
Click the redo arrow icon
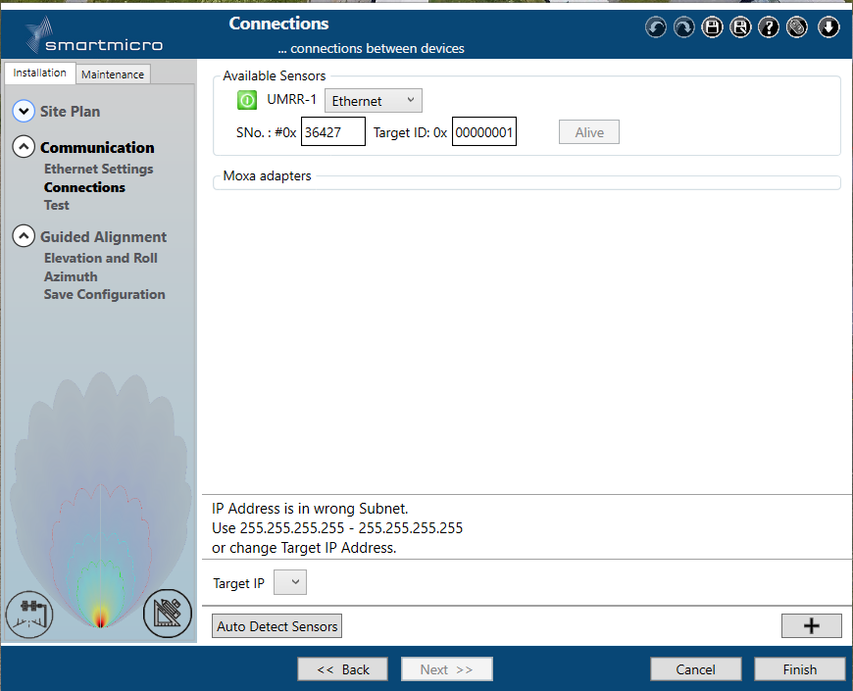pos(683,27)
